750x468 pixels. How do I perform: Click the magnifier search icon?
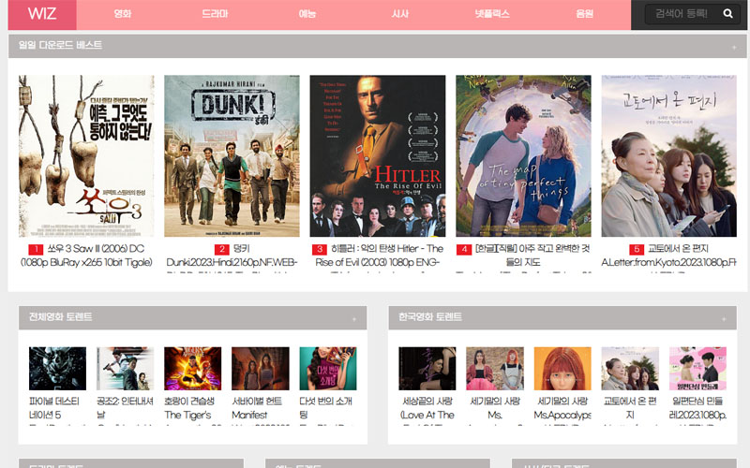728,14
